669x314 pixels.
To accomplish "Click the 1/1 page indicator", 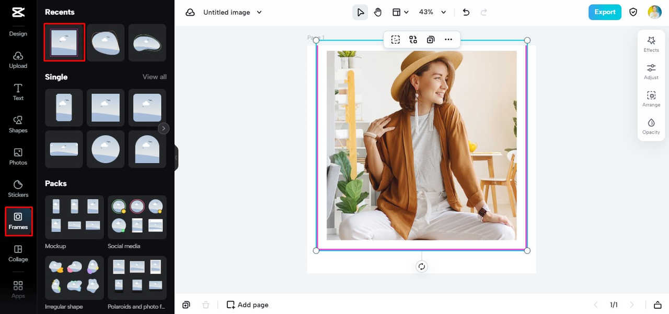I will coord(614,305).
